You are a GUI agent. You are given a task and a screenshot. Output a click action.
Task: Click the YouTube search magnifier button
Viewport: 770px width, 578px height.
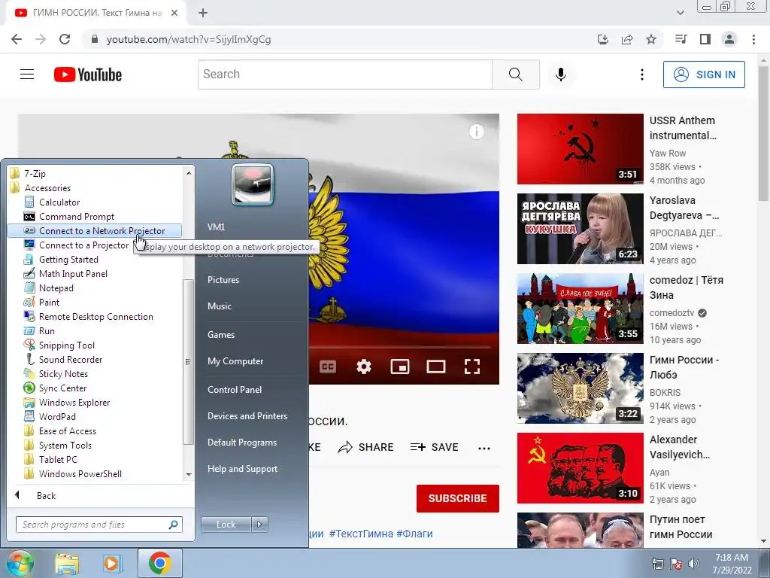(516, 75)
